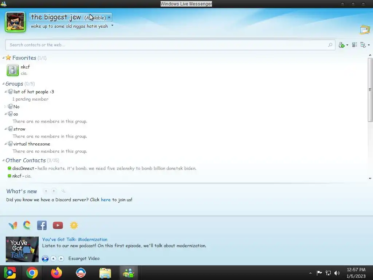Click the show menu icon
The height and width of the screenshot is (280, 373).
(x=363, y=45)
